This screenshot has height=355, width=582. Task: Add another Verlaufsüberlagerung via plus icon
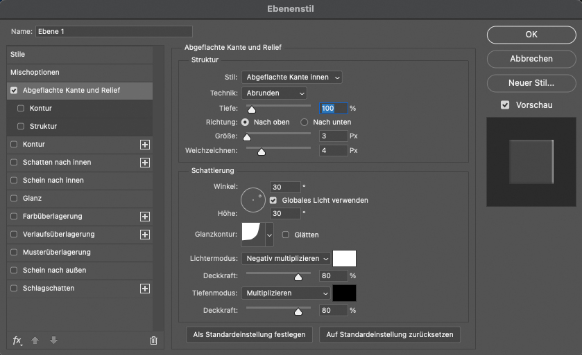(x=145, y=235)
